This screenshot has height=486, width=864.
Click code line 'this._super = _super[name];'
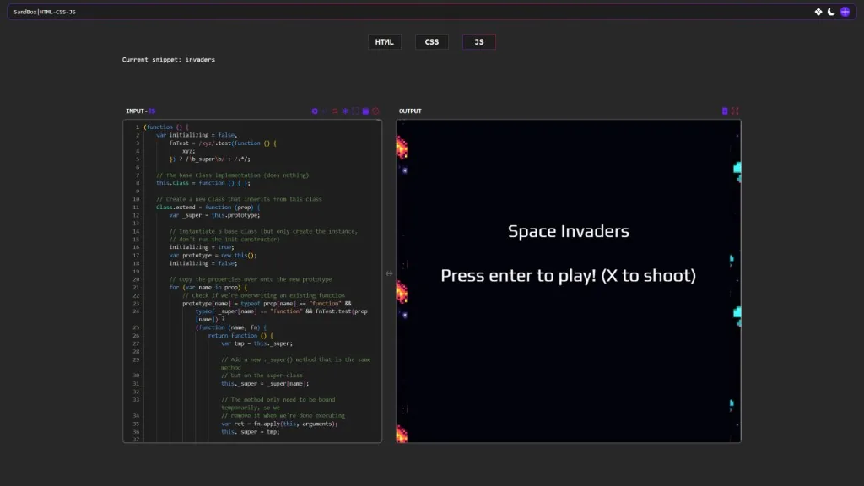265,384
